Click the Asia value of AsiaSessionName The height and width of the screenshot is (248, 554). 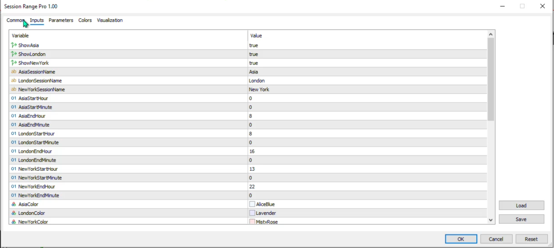click(253, 72)
